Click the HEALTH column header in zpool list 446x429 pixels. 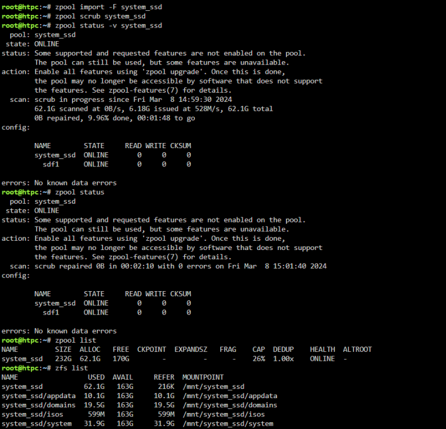[x=322, y=349]
